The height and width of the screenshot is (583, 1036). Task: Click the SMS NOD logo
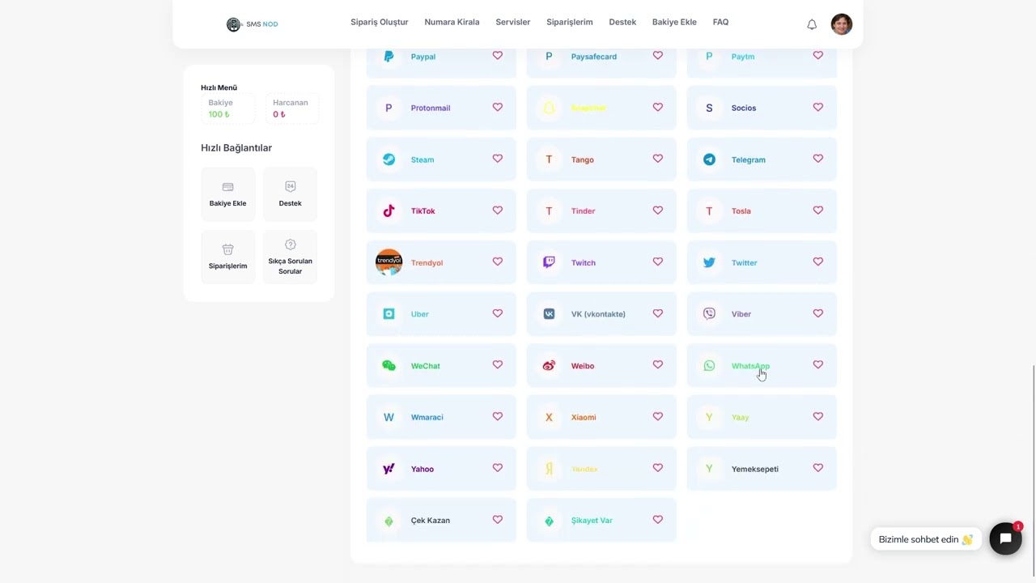tap(252, 24)
